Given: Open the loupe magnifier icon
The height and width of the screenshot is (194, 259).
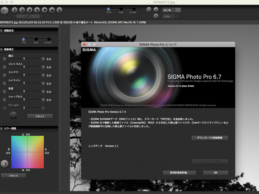Looking at the screenshot, I should tap(156, 16).
